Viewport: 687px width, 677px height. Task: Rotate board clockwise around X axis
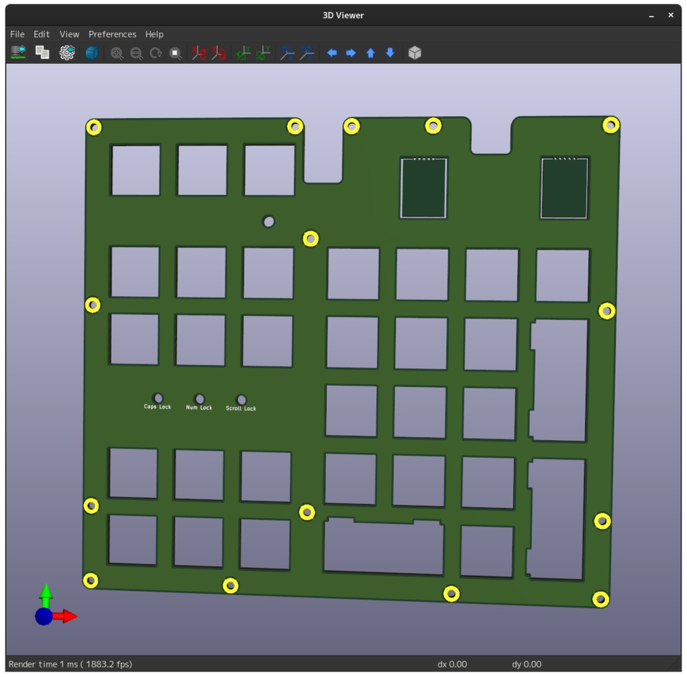click(198, 53)
